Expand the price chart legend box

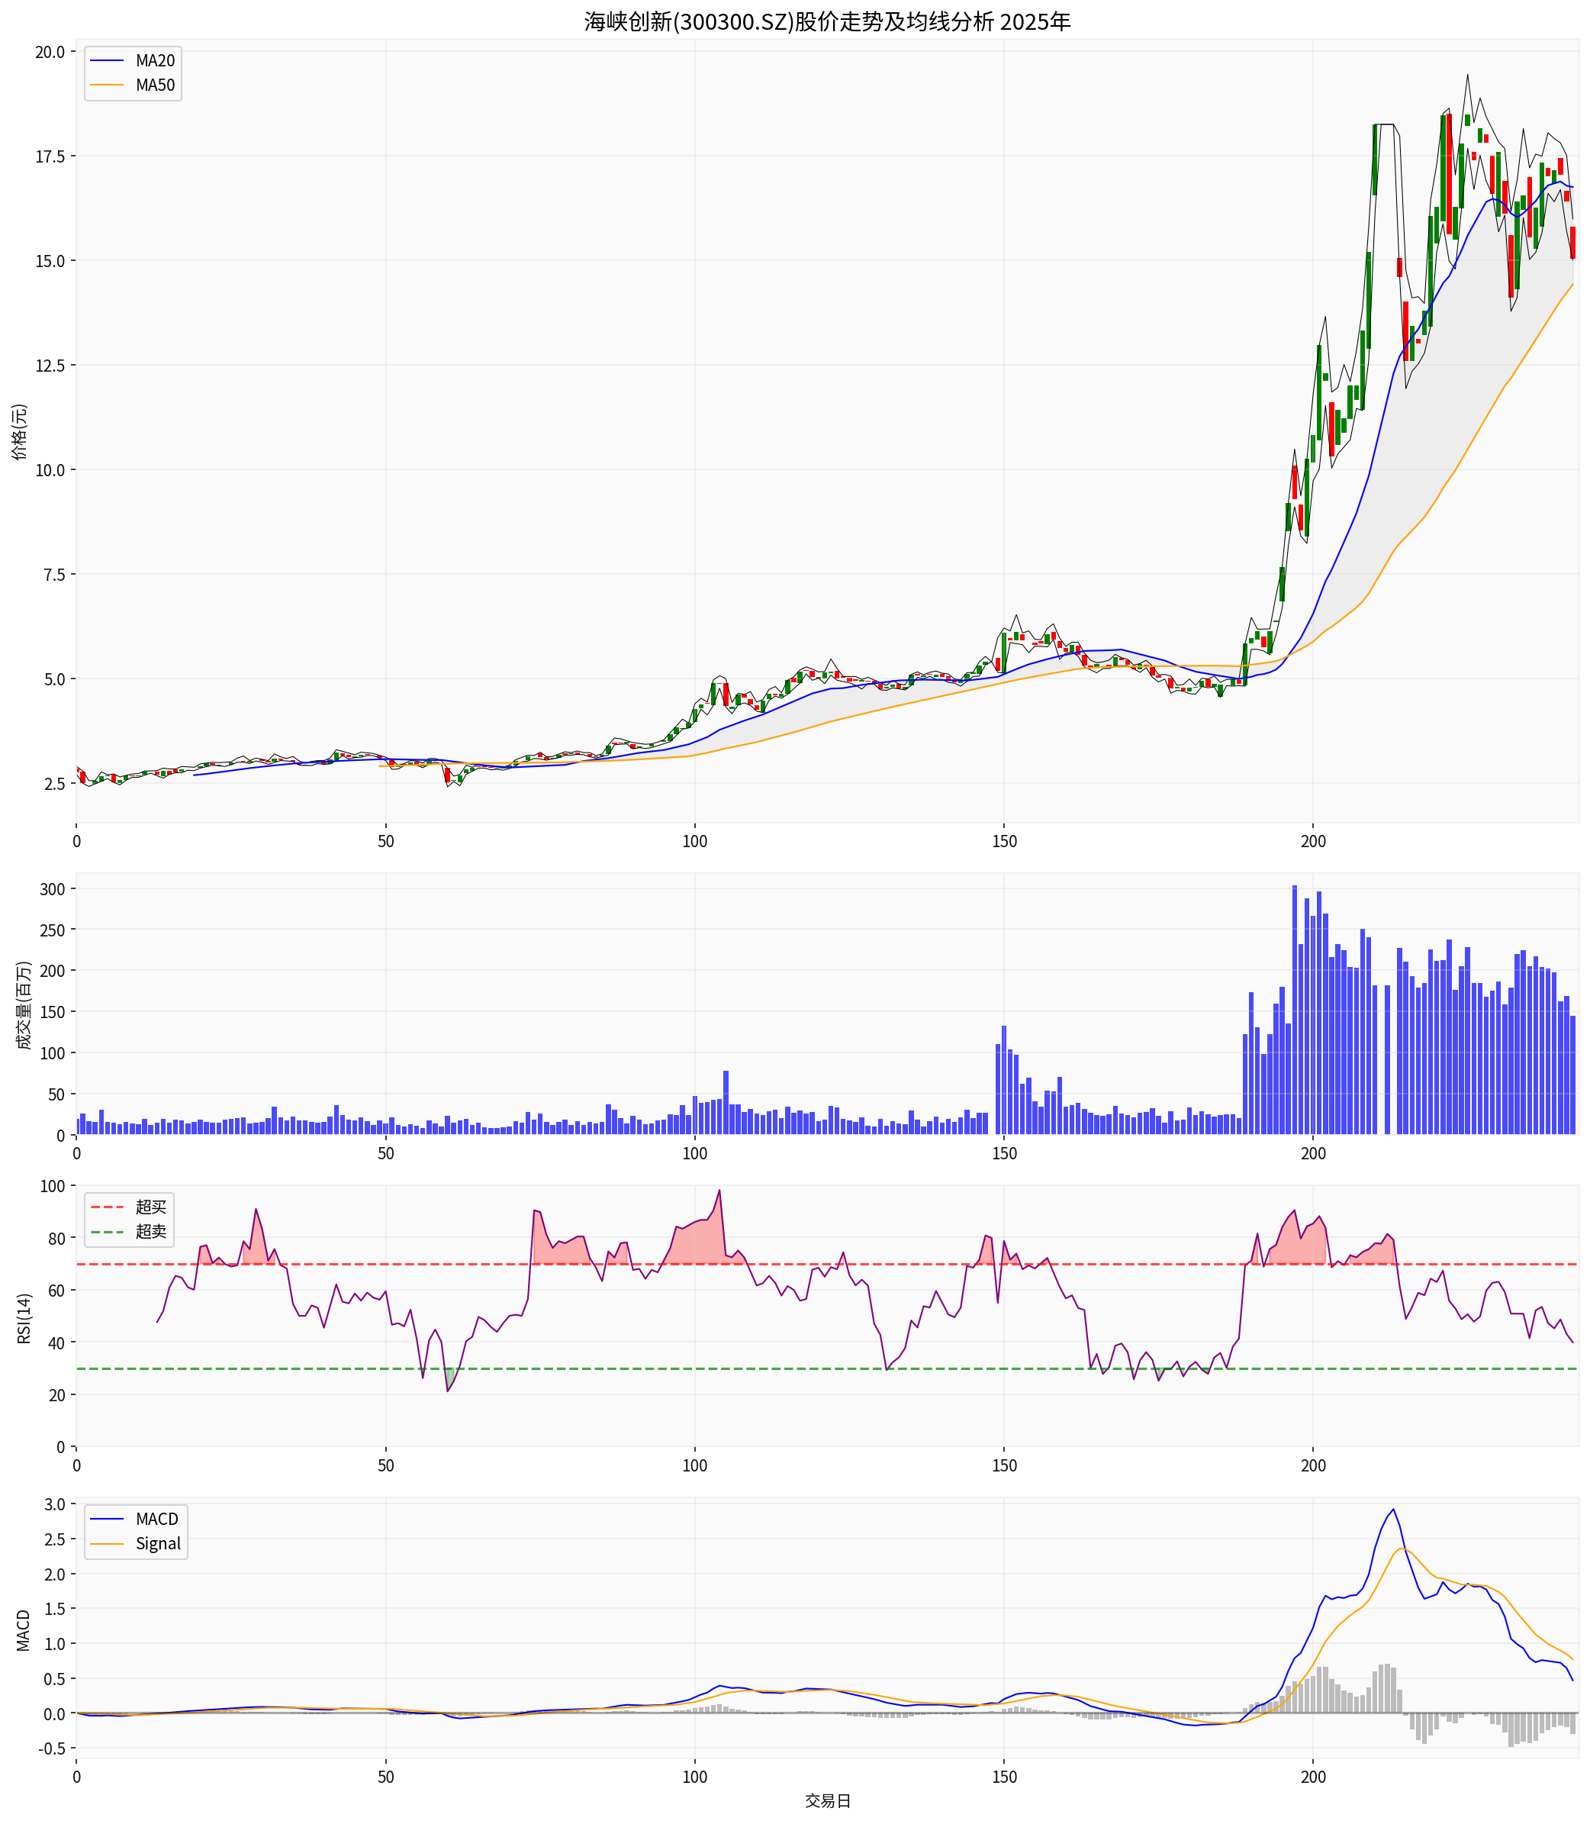click(x=133, y=75)
